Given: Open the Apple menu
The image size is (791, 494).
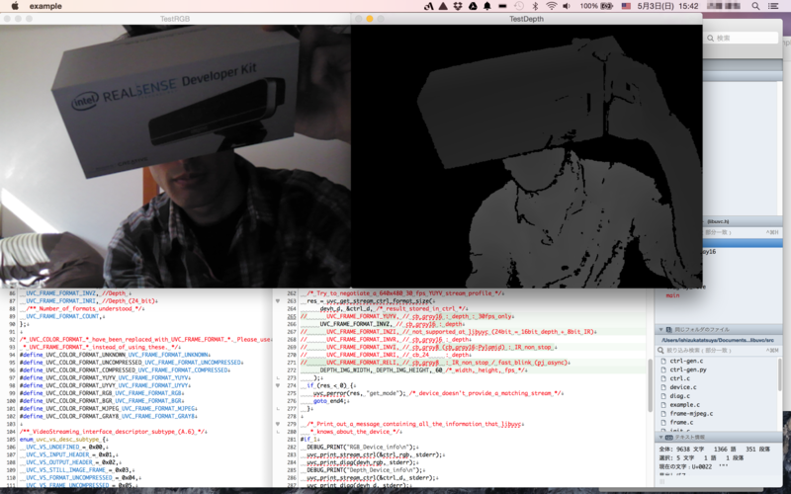Looking at the screenshot, I should point(15,6).
